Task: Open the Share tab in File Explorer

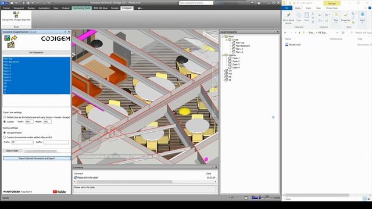Action: point(308,8)
